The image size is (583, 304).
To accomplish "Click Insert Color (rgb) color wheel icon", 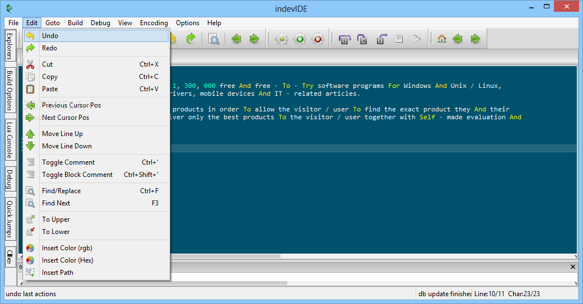I will point(30,248).
